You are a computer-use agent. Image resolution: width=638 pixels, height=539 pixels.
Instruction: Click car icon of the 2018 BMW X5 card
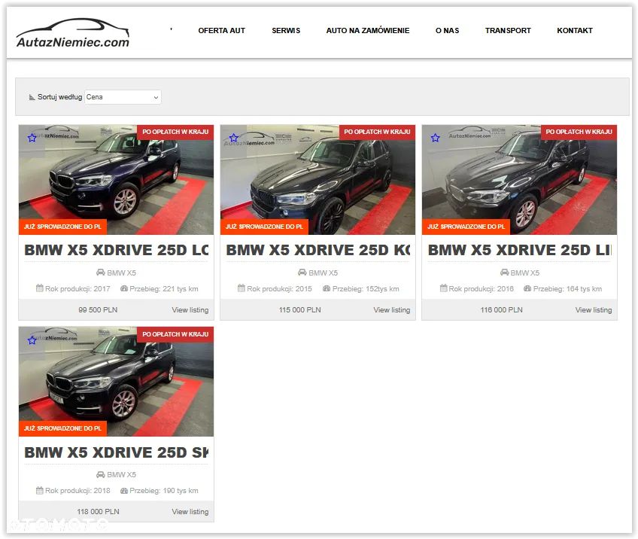click(101, 475)
